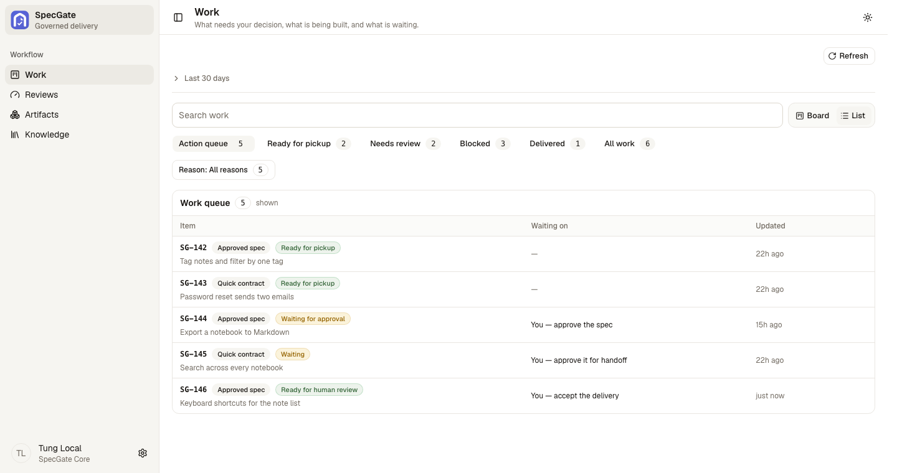The image size is (897, 473).
Task: Select the Ready for pickup filter tab
Action: 308,144
